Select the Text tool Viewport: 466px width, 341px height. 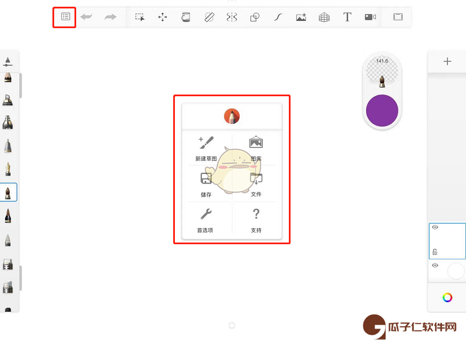tap(347, 17)
